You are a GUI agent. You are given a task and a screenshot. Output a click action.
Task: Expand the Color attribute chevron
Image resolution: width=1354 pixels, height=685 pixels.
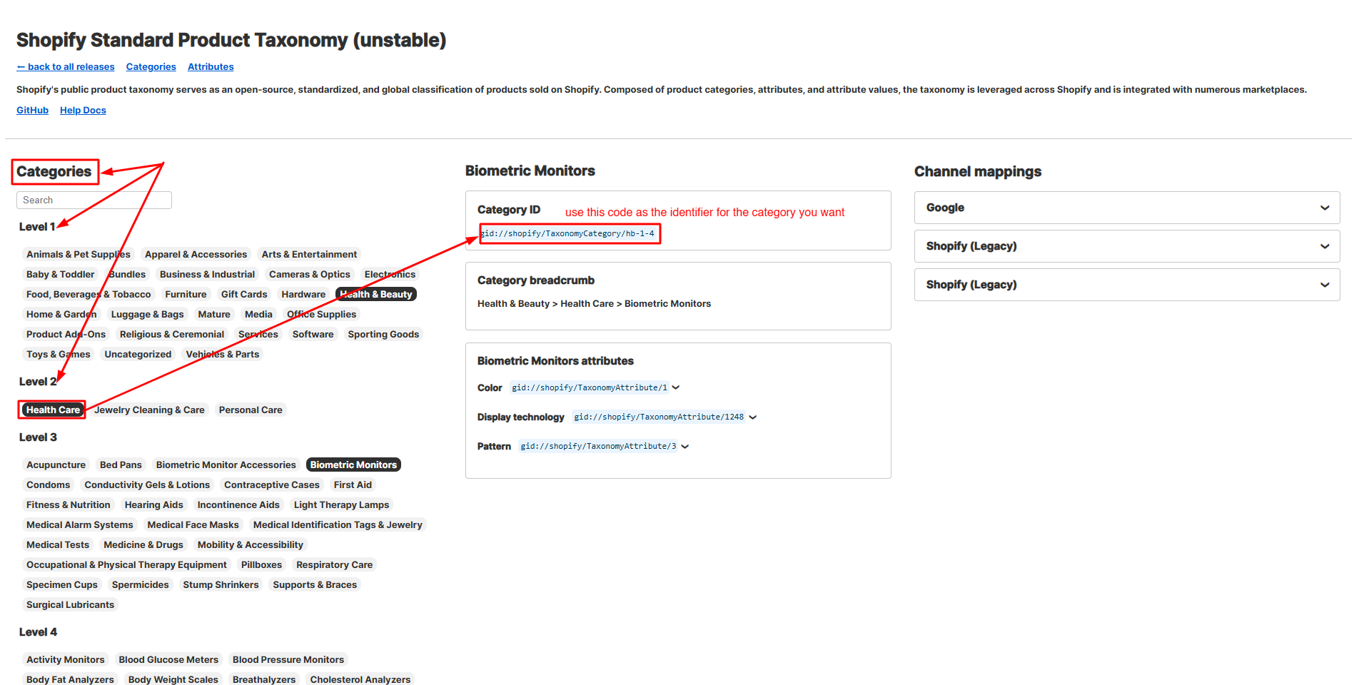click(x=676, y=387)
